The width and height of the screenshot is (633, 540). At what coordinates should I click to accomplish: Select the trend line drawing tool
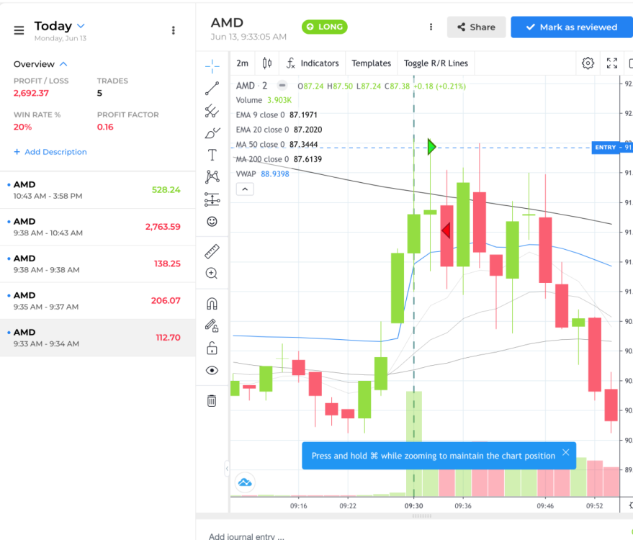[212, 89]
